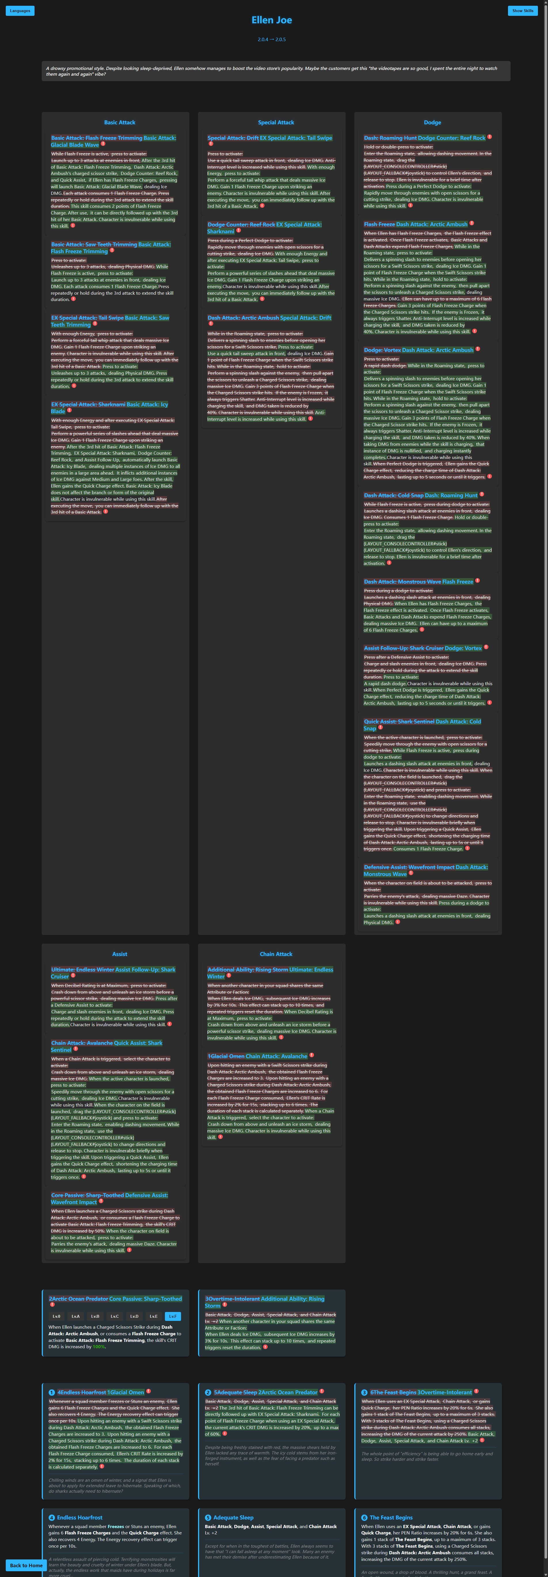This screenshot has width=548, height=1577.
Task: Click the Chain Attack section heading
Action: pos(276,954)
